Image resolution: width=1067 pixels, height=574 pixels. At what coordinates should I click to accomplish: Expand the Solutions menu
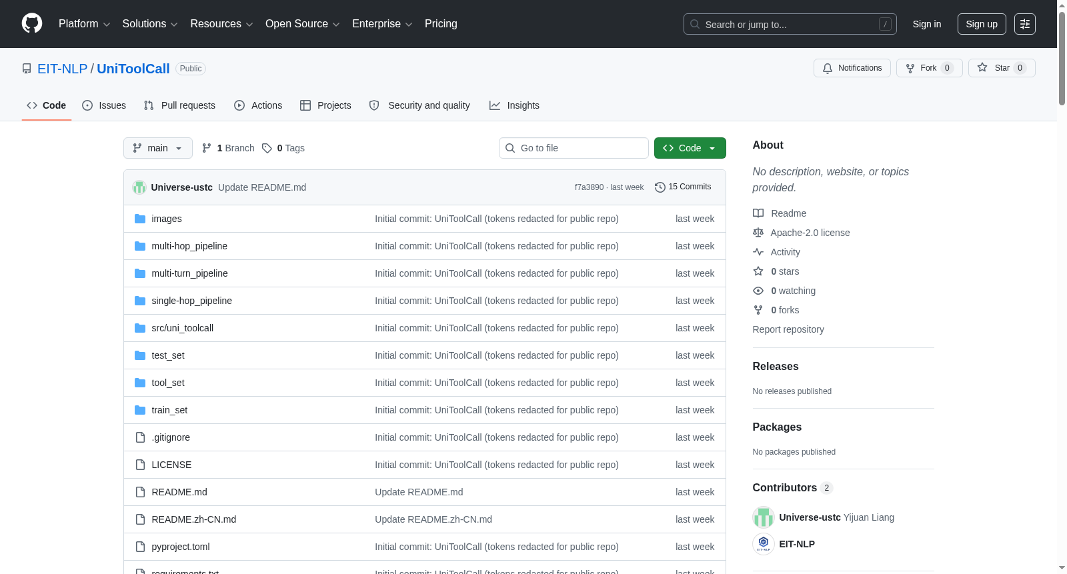[150, 24]
